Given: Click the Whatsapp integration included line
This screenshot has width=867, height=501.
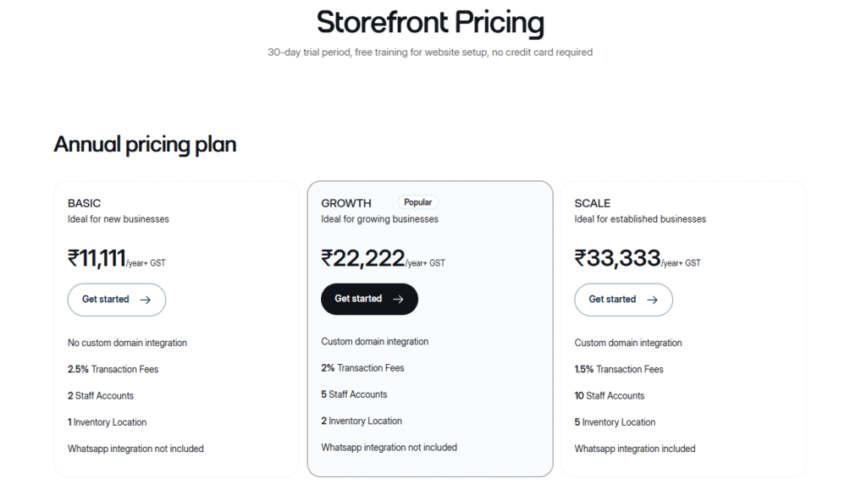Looking at the screenshot, I should [634, 449].
